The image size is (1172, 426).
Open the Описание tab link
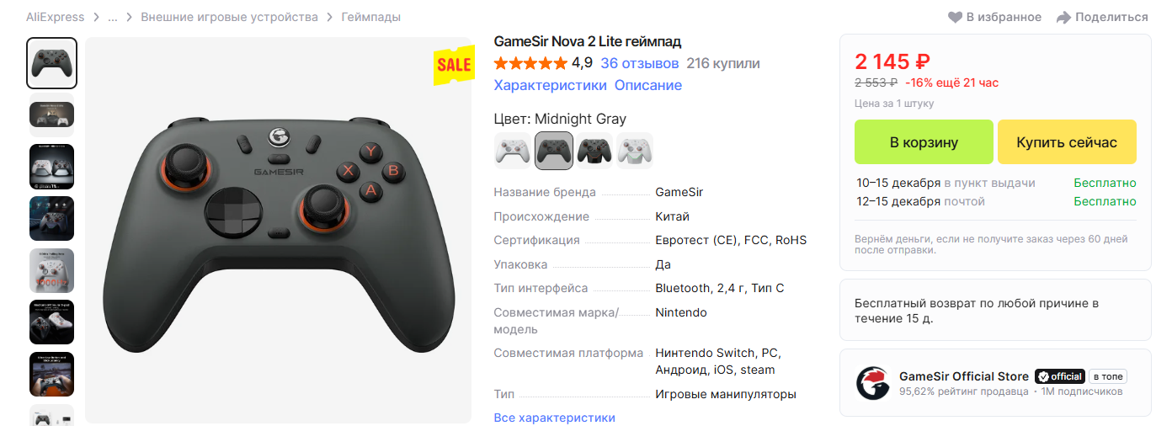pos(648,85)
